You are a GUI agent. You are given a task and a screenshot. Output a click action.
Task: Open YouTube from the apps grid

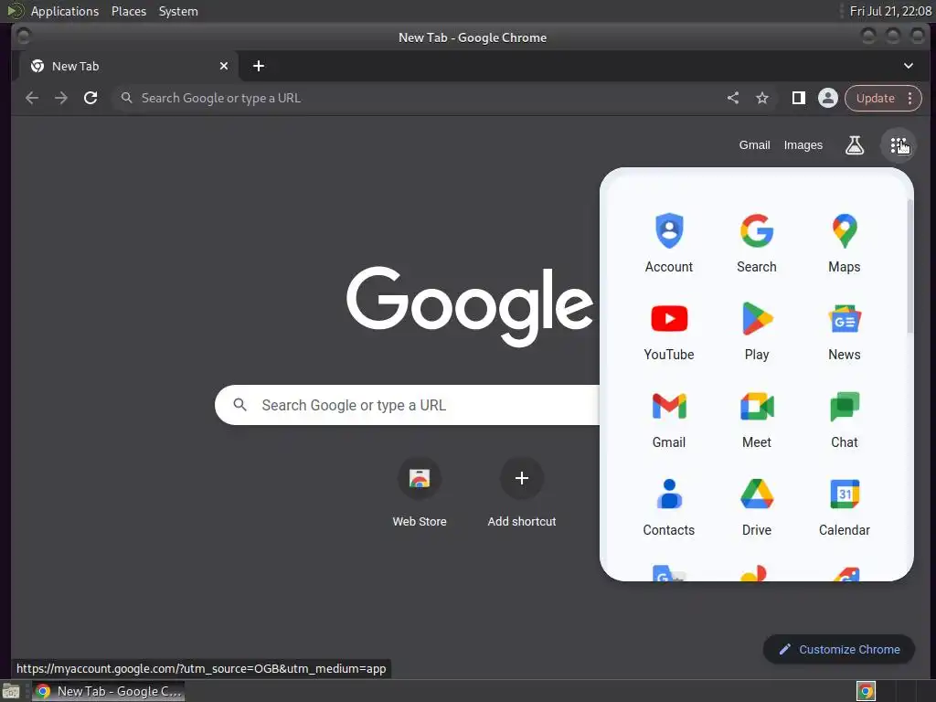point(668,330)
